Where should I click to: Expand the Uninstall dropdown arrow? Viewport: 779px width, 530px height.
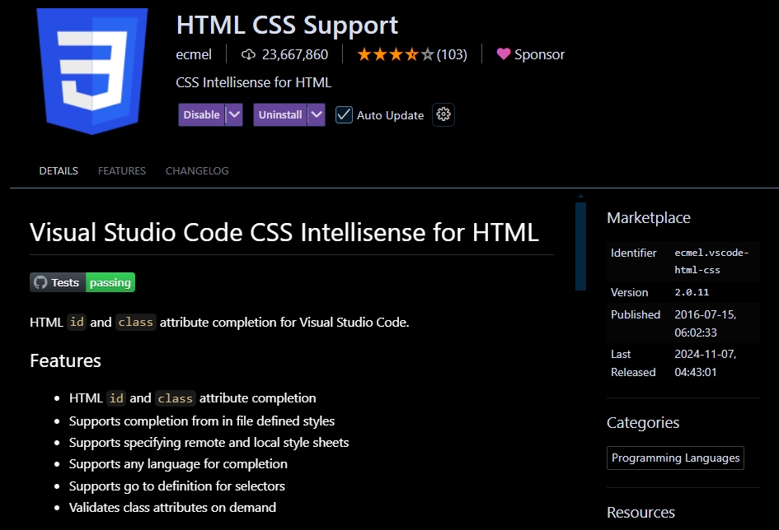click(317, 114)
